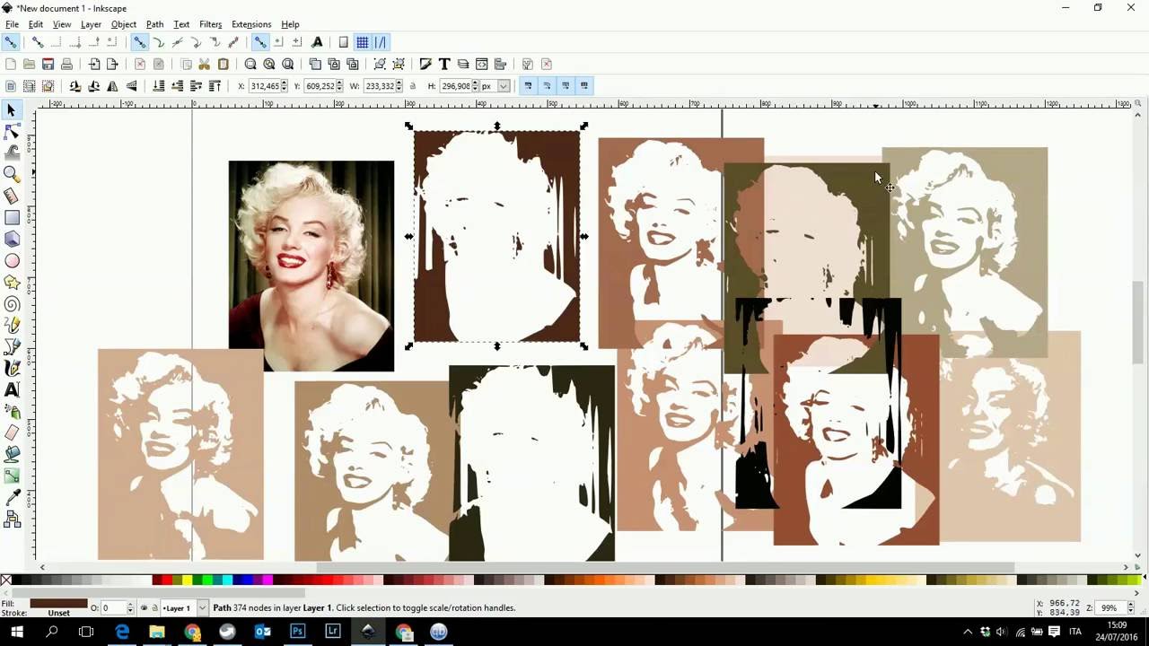The image size is (1149, 646).
Task: Click the Paste clipboard icon
Action: click(223, 64)
